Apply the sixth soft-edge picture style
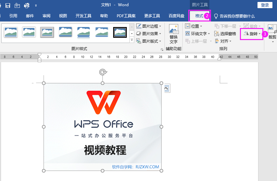The image size is (277, 181). tap(102, 32)
